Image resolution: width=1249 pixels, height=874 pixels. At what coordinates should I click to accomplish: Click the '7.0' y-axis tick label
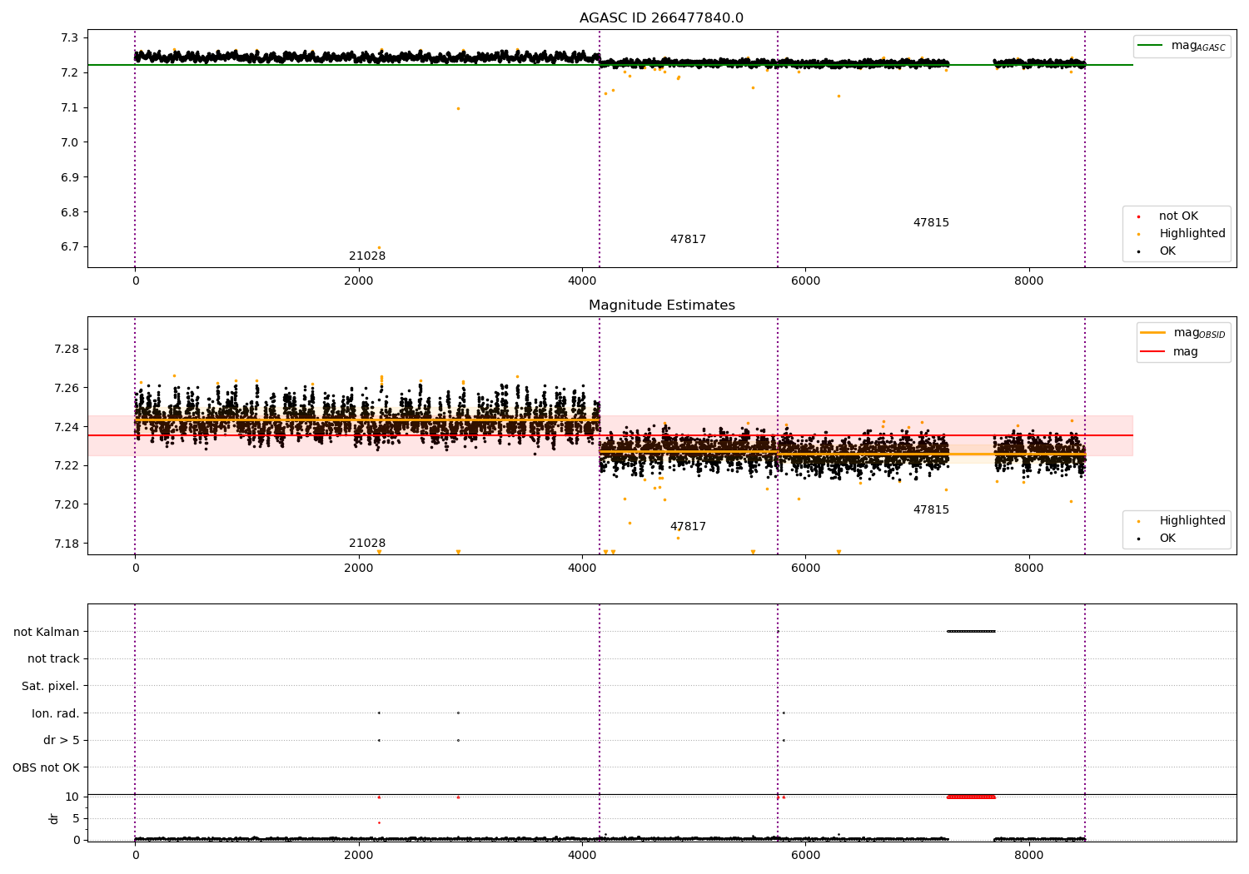click(70, 142)
